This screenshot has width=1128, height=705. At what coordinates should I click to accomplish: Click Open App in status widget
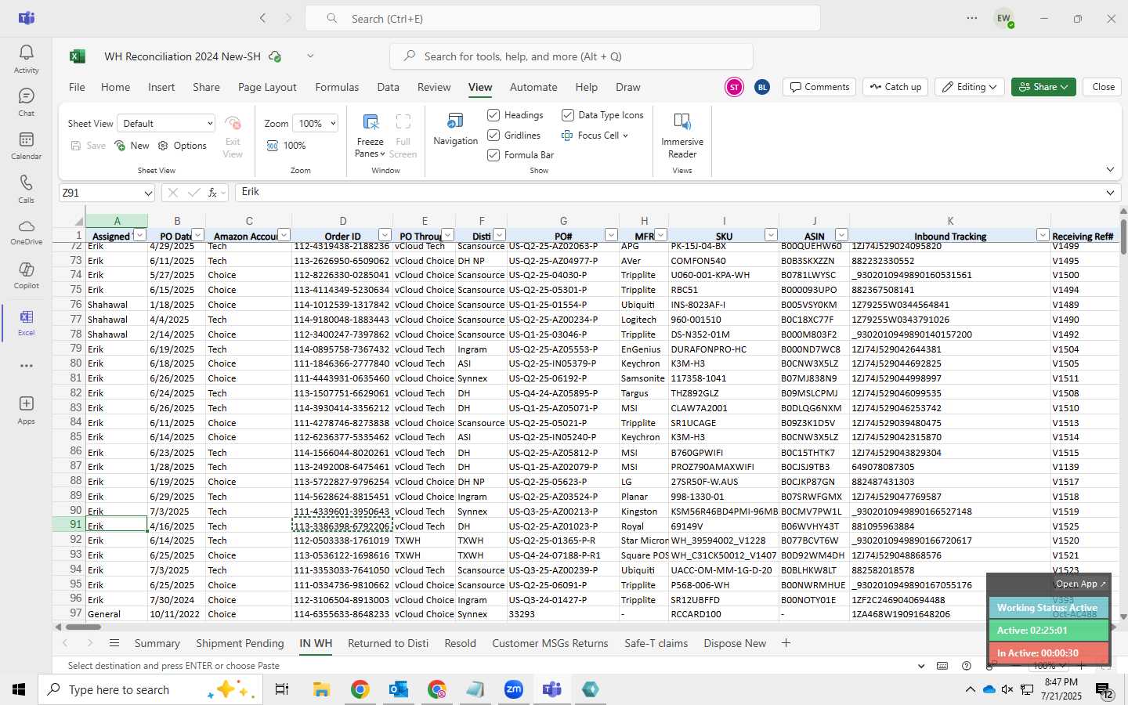1080,584
